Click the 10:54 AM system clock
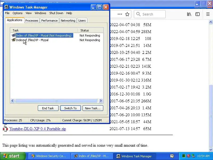 (203, 156)
